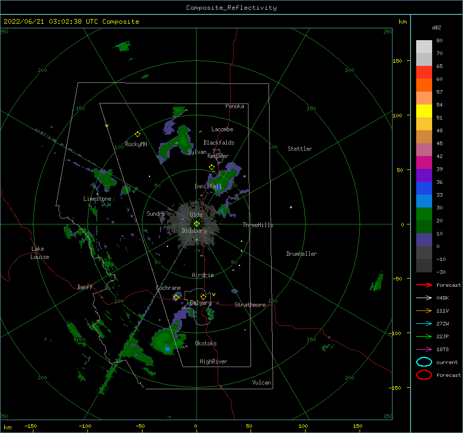Click the Stettler label

click(300, 149)
